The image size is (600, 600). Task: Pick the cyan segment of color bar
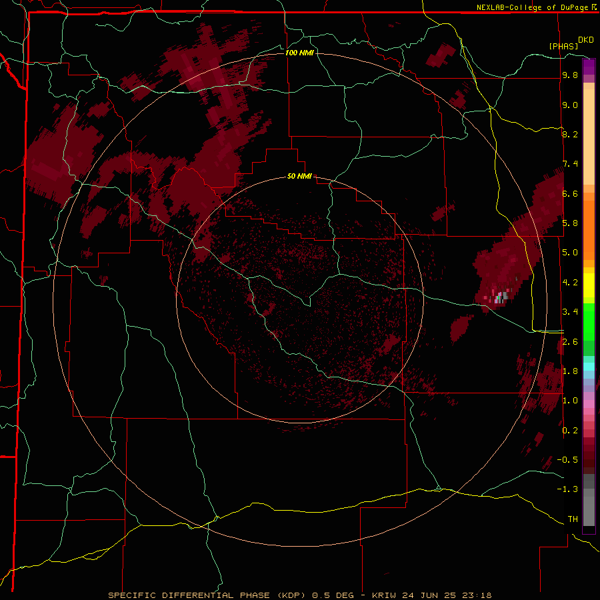[x=589, y=367]
